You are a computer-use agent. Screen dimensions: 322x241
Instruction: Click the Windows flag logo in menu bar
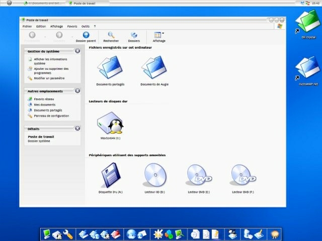point(280,26)
